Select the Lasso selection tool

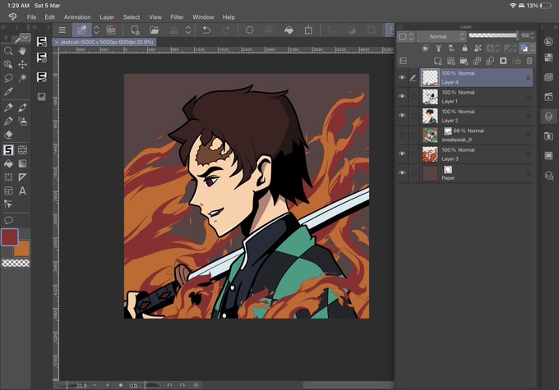[x=8, y=78]
